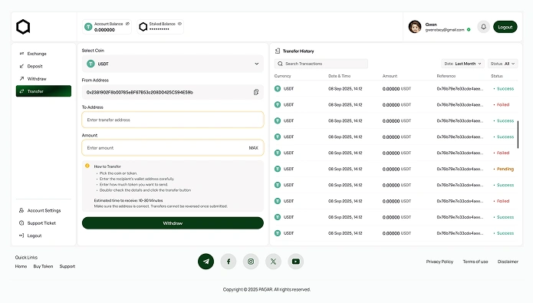Click the Amount column header

[x=390, y=76]
